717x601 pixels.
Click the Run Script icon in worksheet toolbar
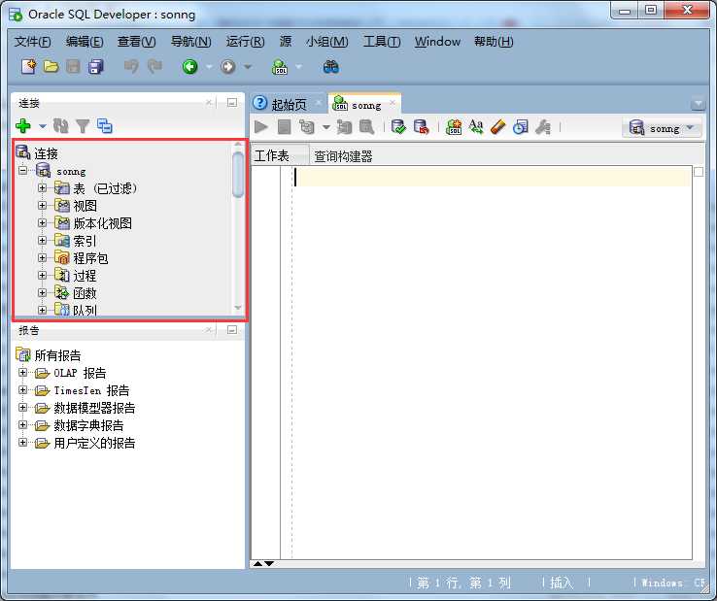tap(285, 127)
